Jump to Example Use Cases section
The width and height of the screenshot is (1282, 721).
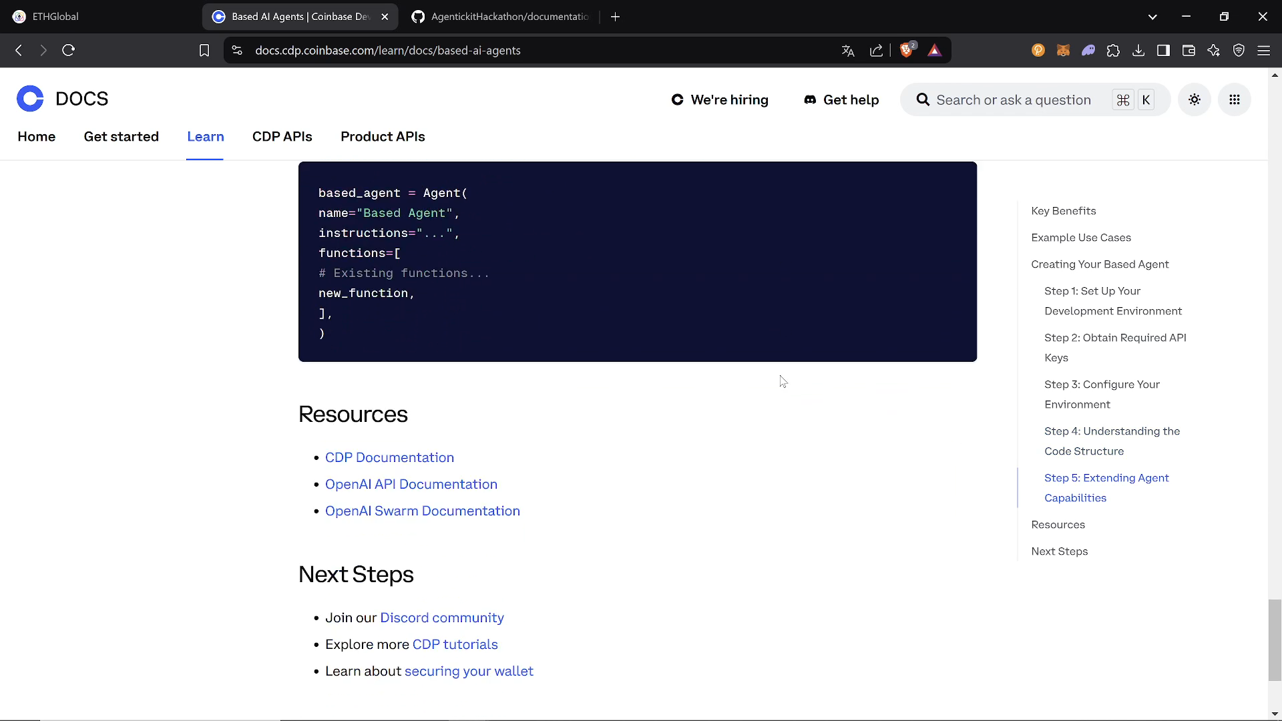click(x=1081, y=238)
